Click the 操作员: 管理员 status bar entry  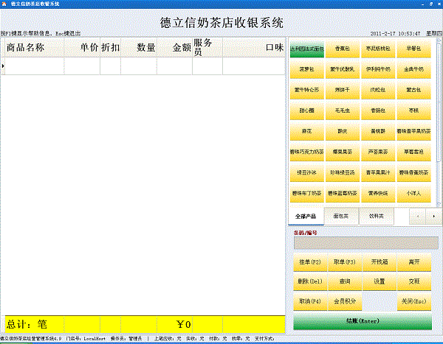click(x=126, y=339)
